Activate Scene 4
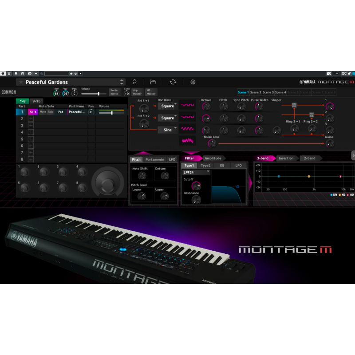The image size is (355, 355). click(280, 92)
